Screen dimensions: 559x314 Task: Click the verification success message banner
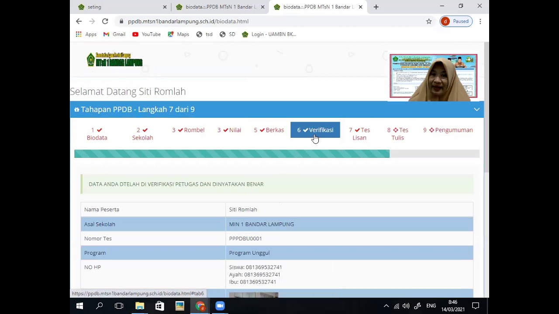pyautogui.click(x=277, y=184)
